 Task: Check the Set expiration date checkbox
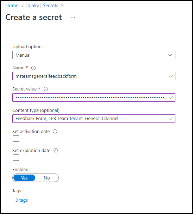[x=16, y=158]
